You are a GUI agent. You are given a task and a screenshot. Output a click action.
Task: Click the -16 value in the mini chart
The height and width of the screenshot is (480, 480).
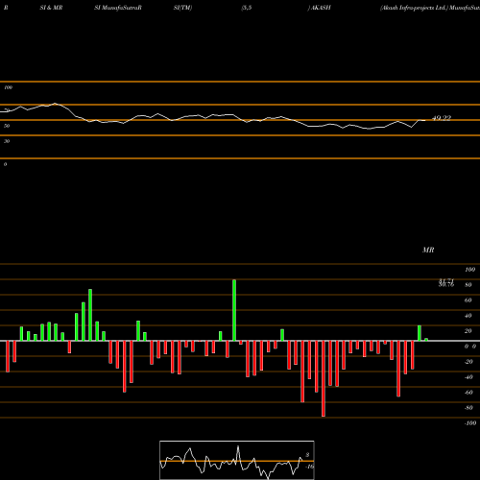[x=309, y=467]
